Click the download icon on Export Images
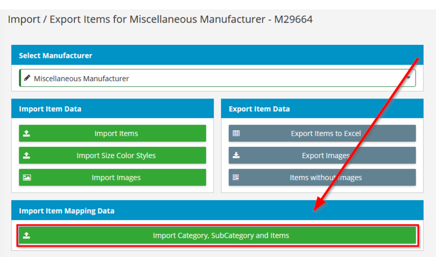Viewport: 436px width, 257px height. point(236,155)
